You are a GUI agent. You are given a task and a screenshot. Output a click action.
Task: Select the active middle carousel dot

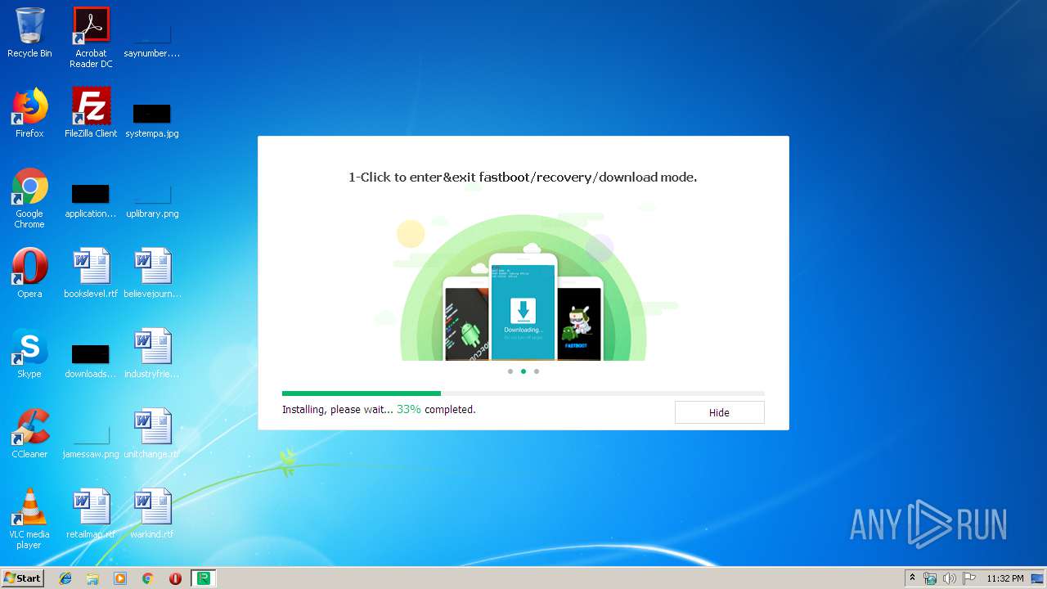(523, 371)
